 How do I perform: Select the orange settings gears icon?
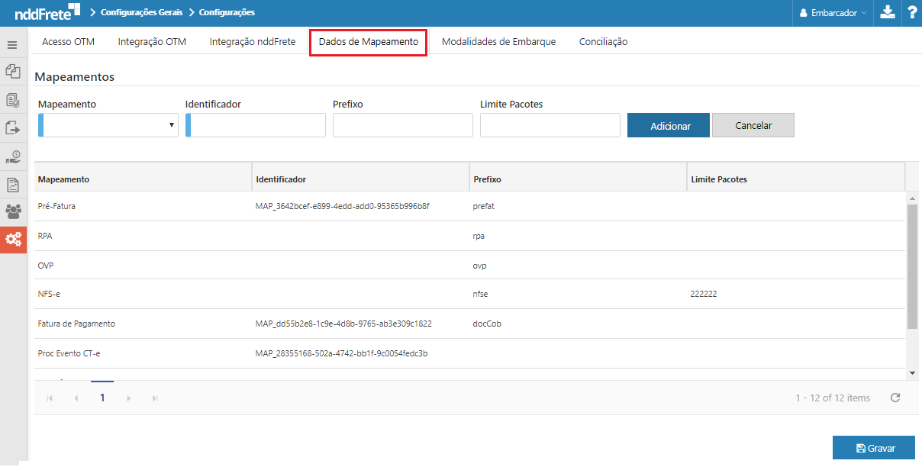click(13, 240)
